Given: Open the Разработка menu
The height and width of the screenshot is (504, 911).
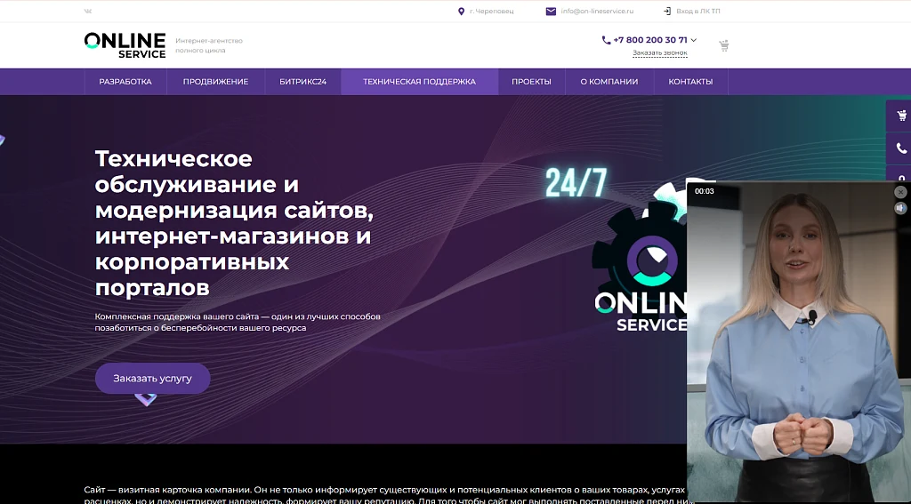Looking at the screenshot, I should 125,81.
